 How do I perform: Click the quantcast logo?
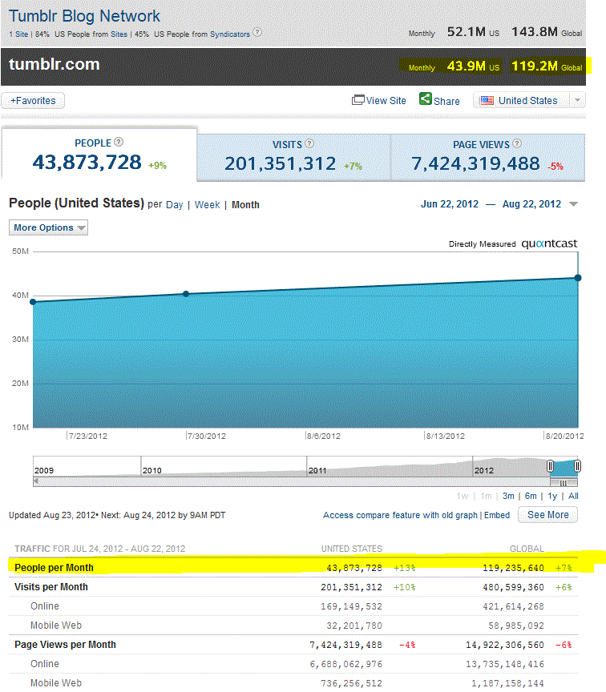[x=549, y=243]
